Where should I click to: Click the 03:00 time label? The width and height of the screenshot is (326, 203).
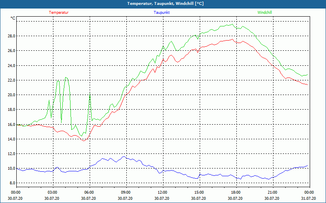click(x=52, y=192)
